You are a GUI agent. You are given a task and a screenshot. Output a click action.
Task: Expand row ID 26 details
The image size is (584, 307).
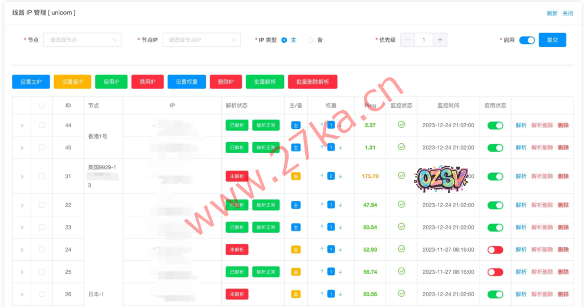[22, 294]
